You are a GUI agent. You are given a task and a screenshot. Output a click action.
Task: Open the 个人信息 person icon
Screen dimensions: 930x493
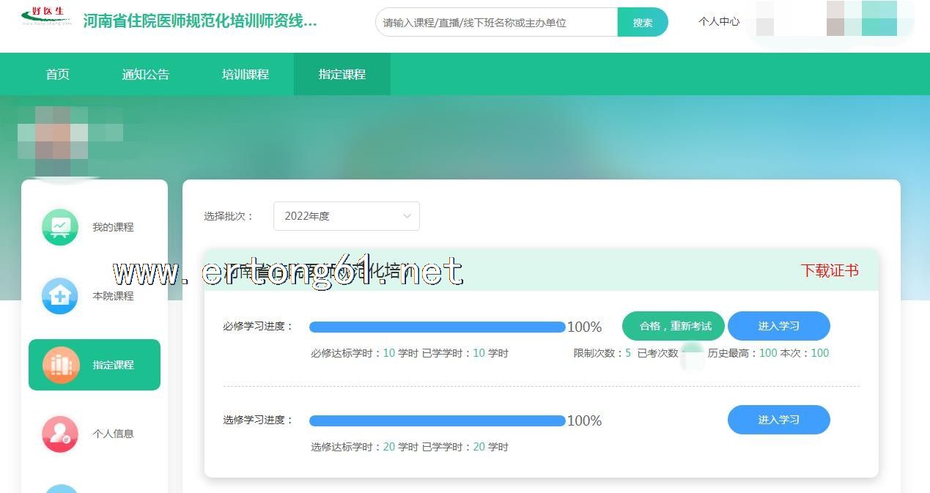pyautogui.click(x=60, y=434)
